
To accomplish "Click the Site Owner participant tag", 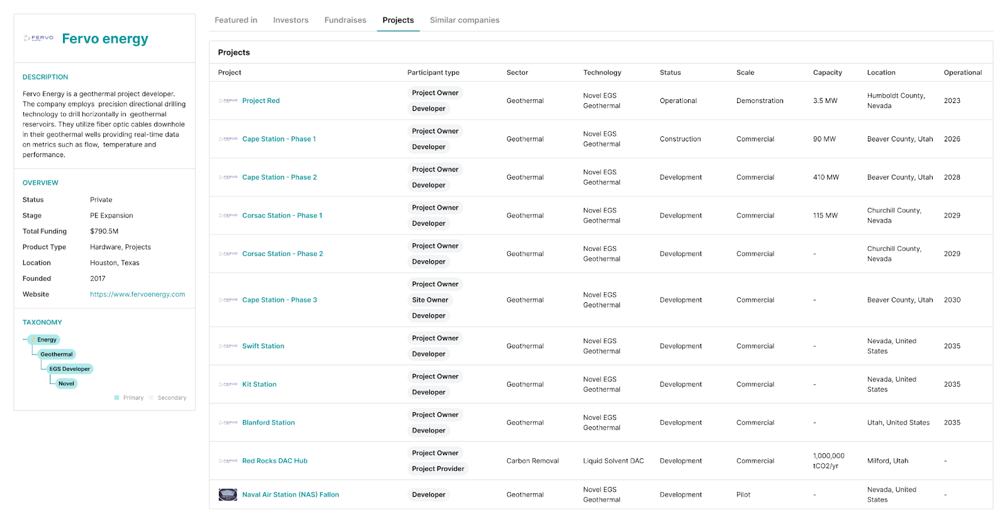I will [x=430, y=300].
